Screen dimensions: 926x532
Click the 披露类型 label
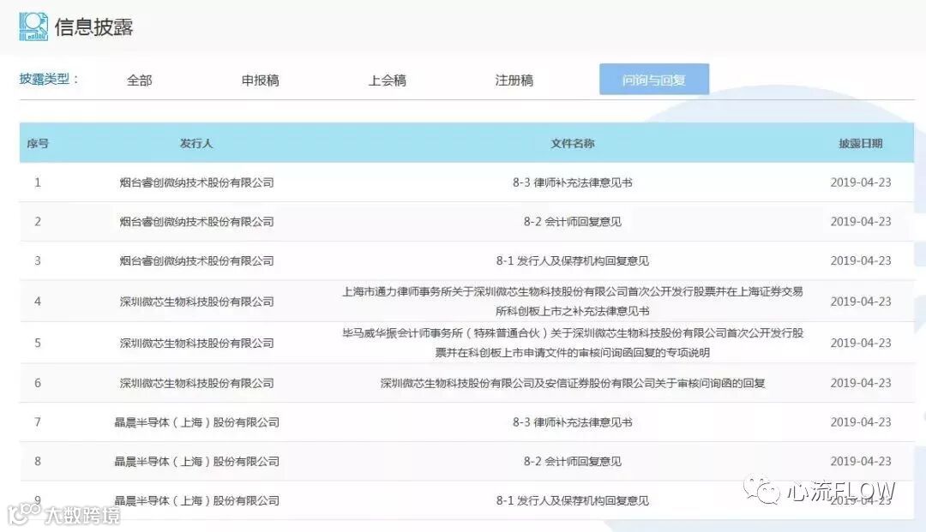(x=48, y=79)
